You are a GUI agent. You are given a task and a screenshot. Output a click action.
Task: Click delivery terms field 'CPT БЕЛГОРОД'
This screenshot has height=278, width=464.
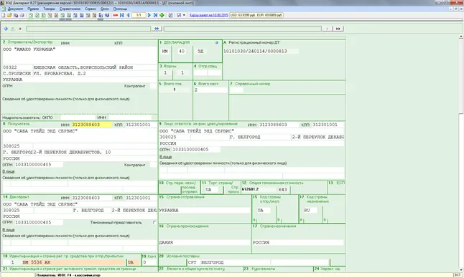point(228,262)
